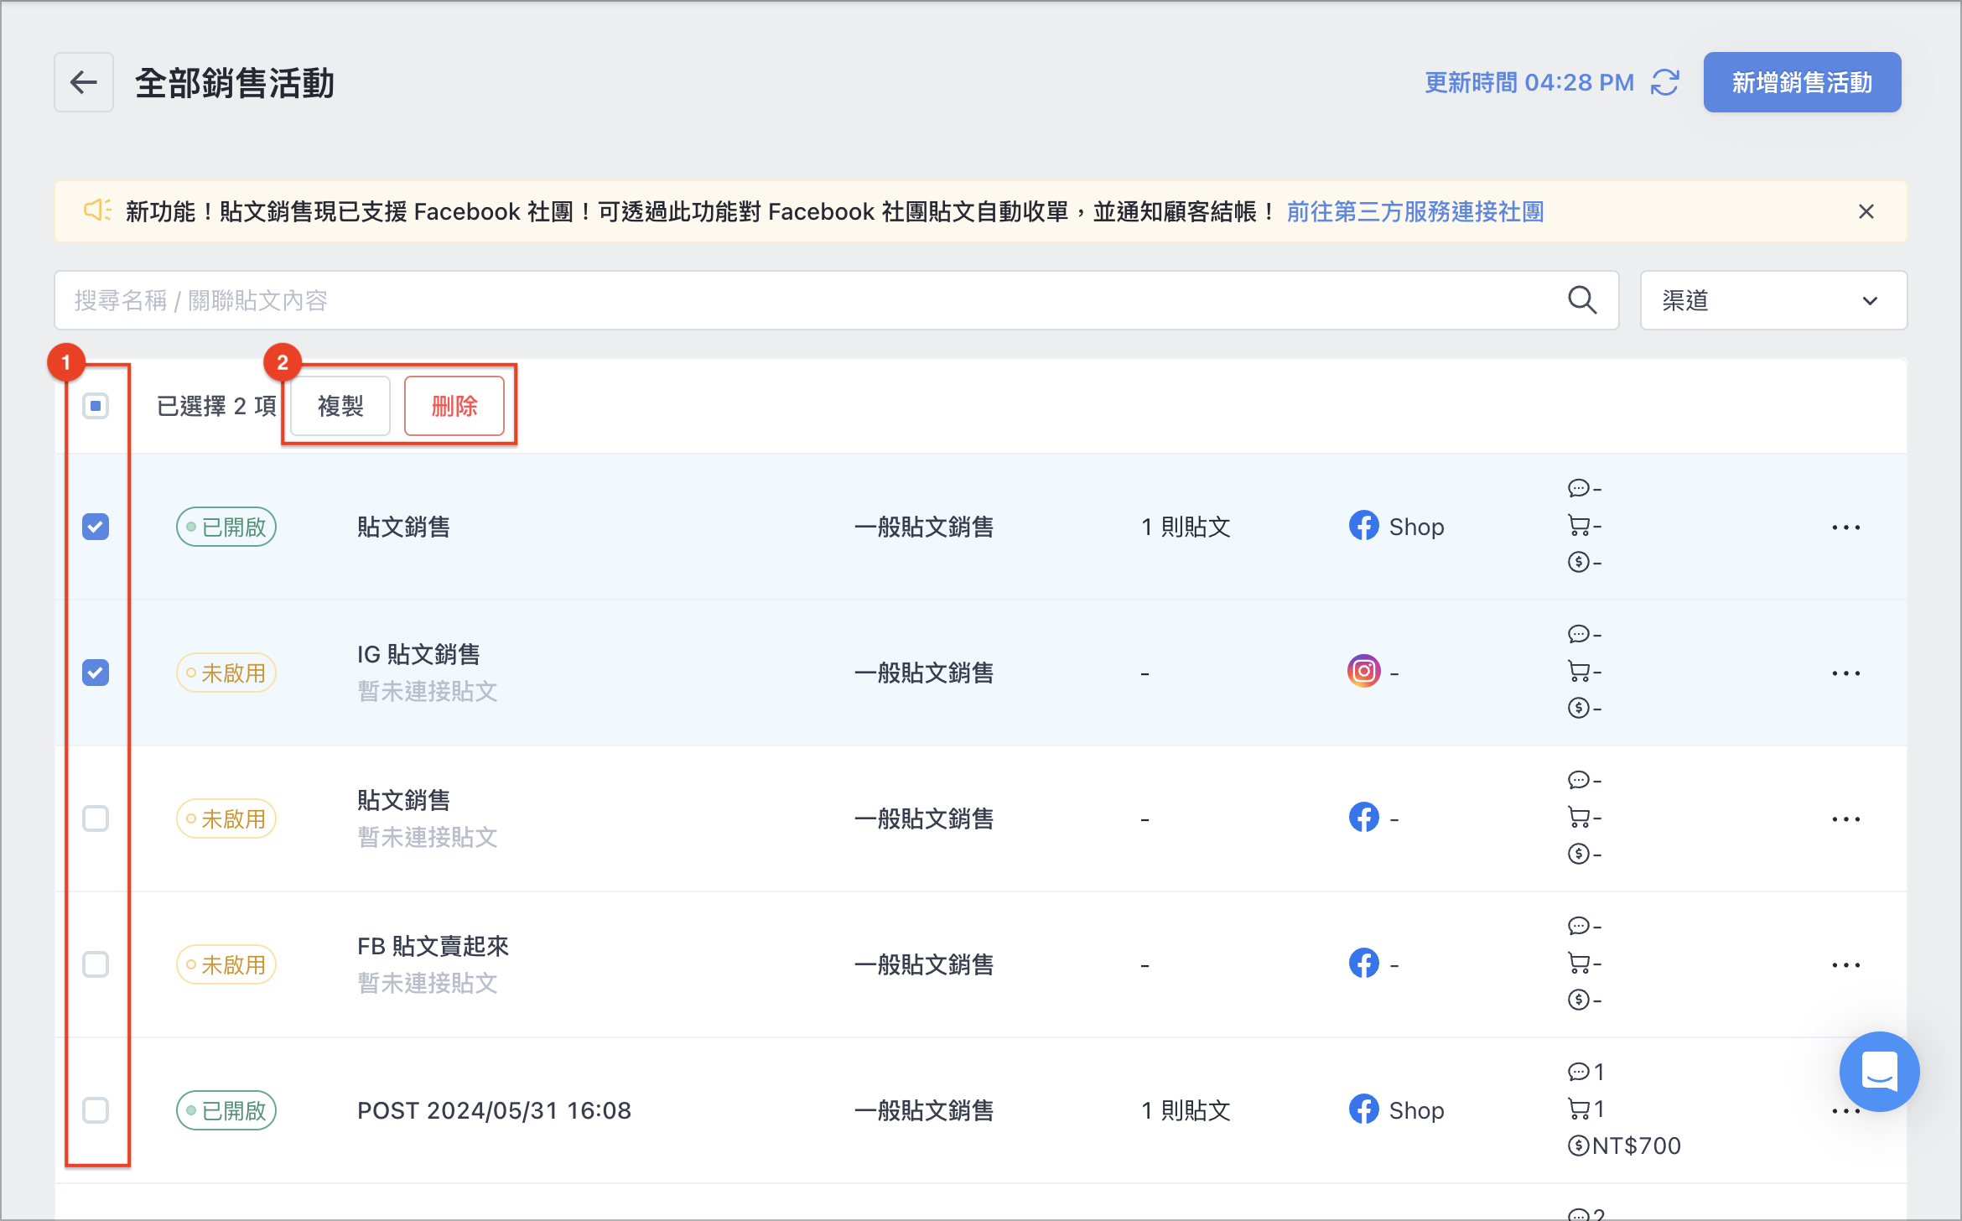Click 更新時間 04:28 PM text
1962x1221 pixels.
[x=1529, y=82]
